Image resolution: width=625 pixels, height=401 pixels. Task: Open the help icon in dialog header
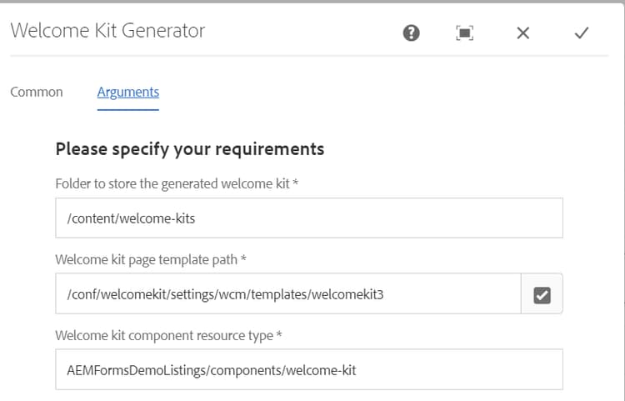point(412,33)
